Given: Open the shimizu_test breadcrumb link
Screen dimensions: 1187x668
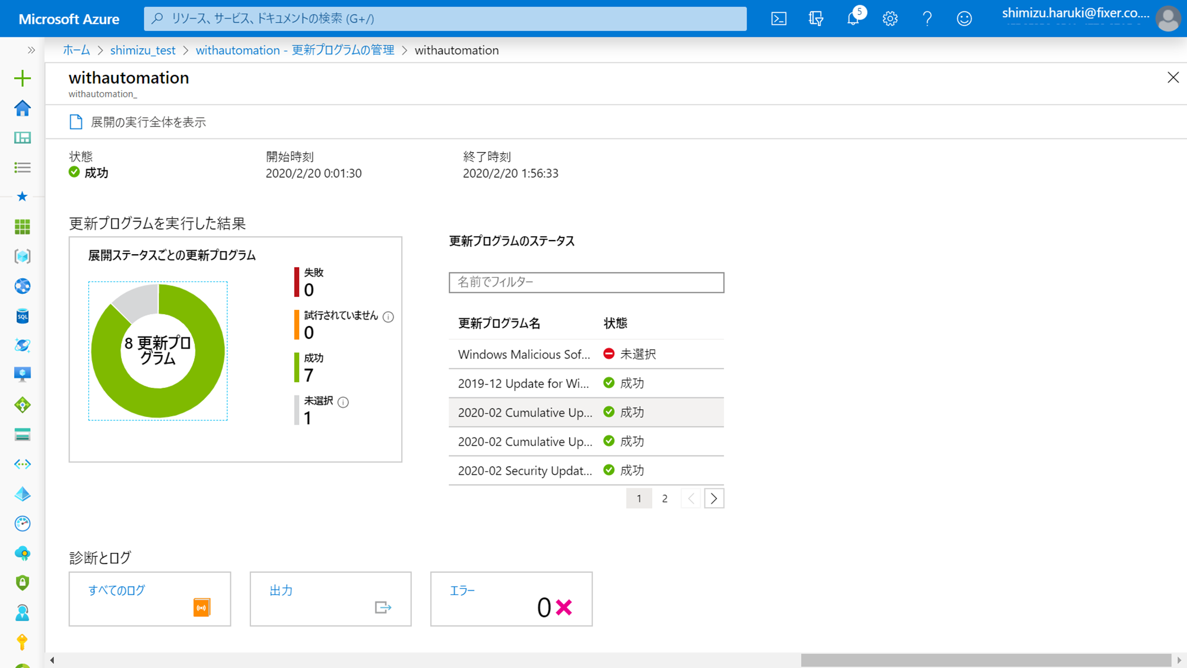Looking at the screenshot, I should 142,50.
